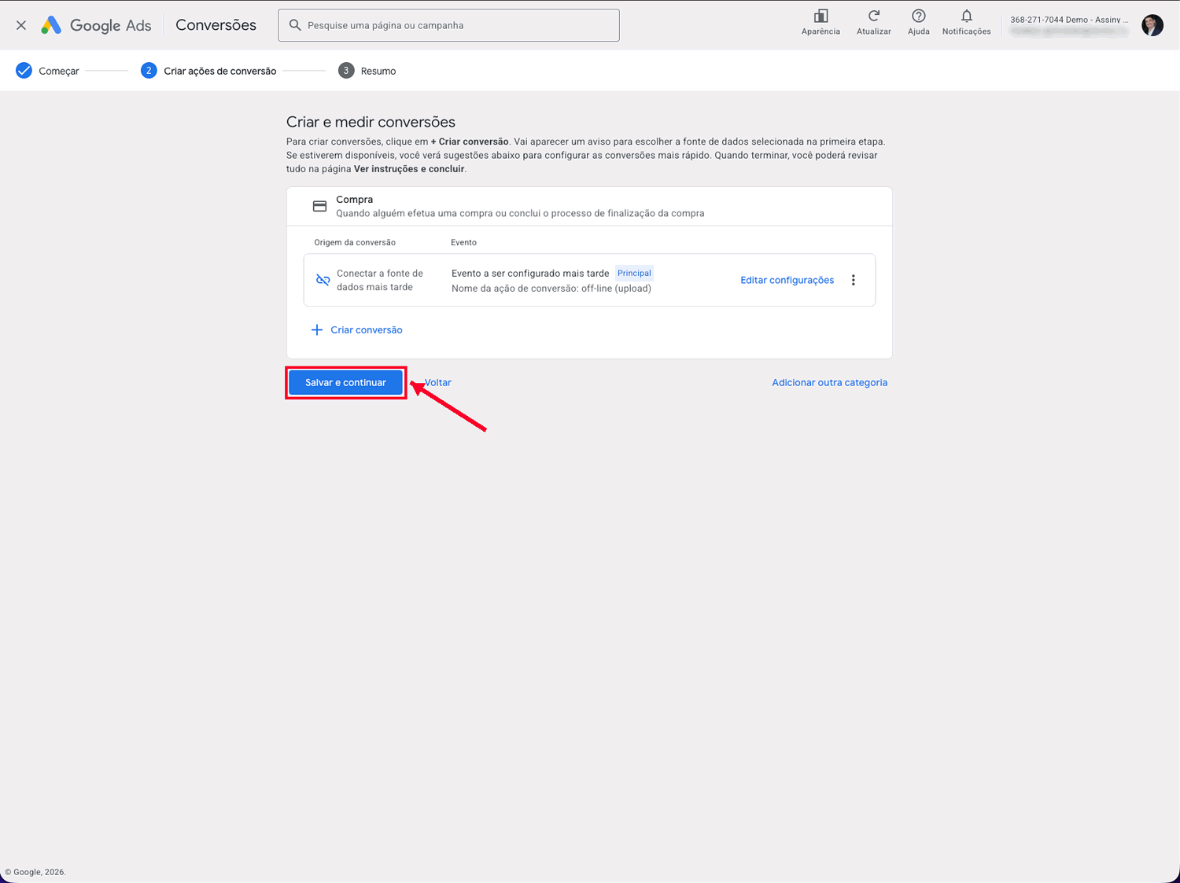Click the Salvar e continuar button
This screenshot has height=883, width=1180.
(x=345, y=382)
